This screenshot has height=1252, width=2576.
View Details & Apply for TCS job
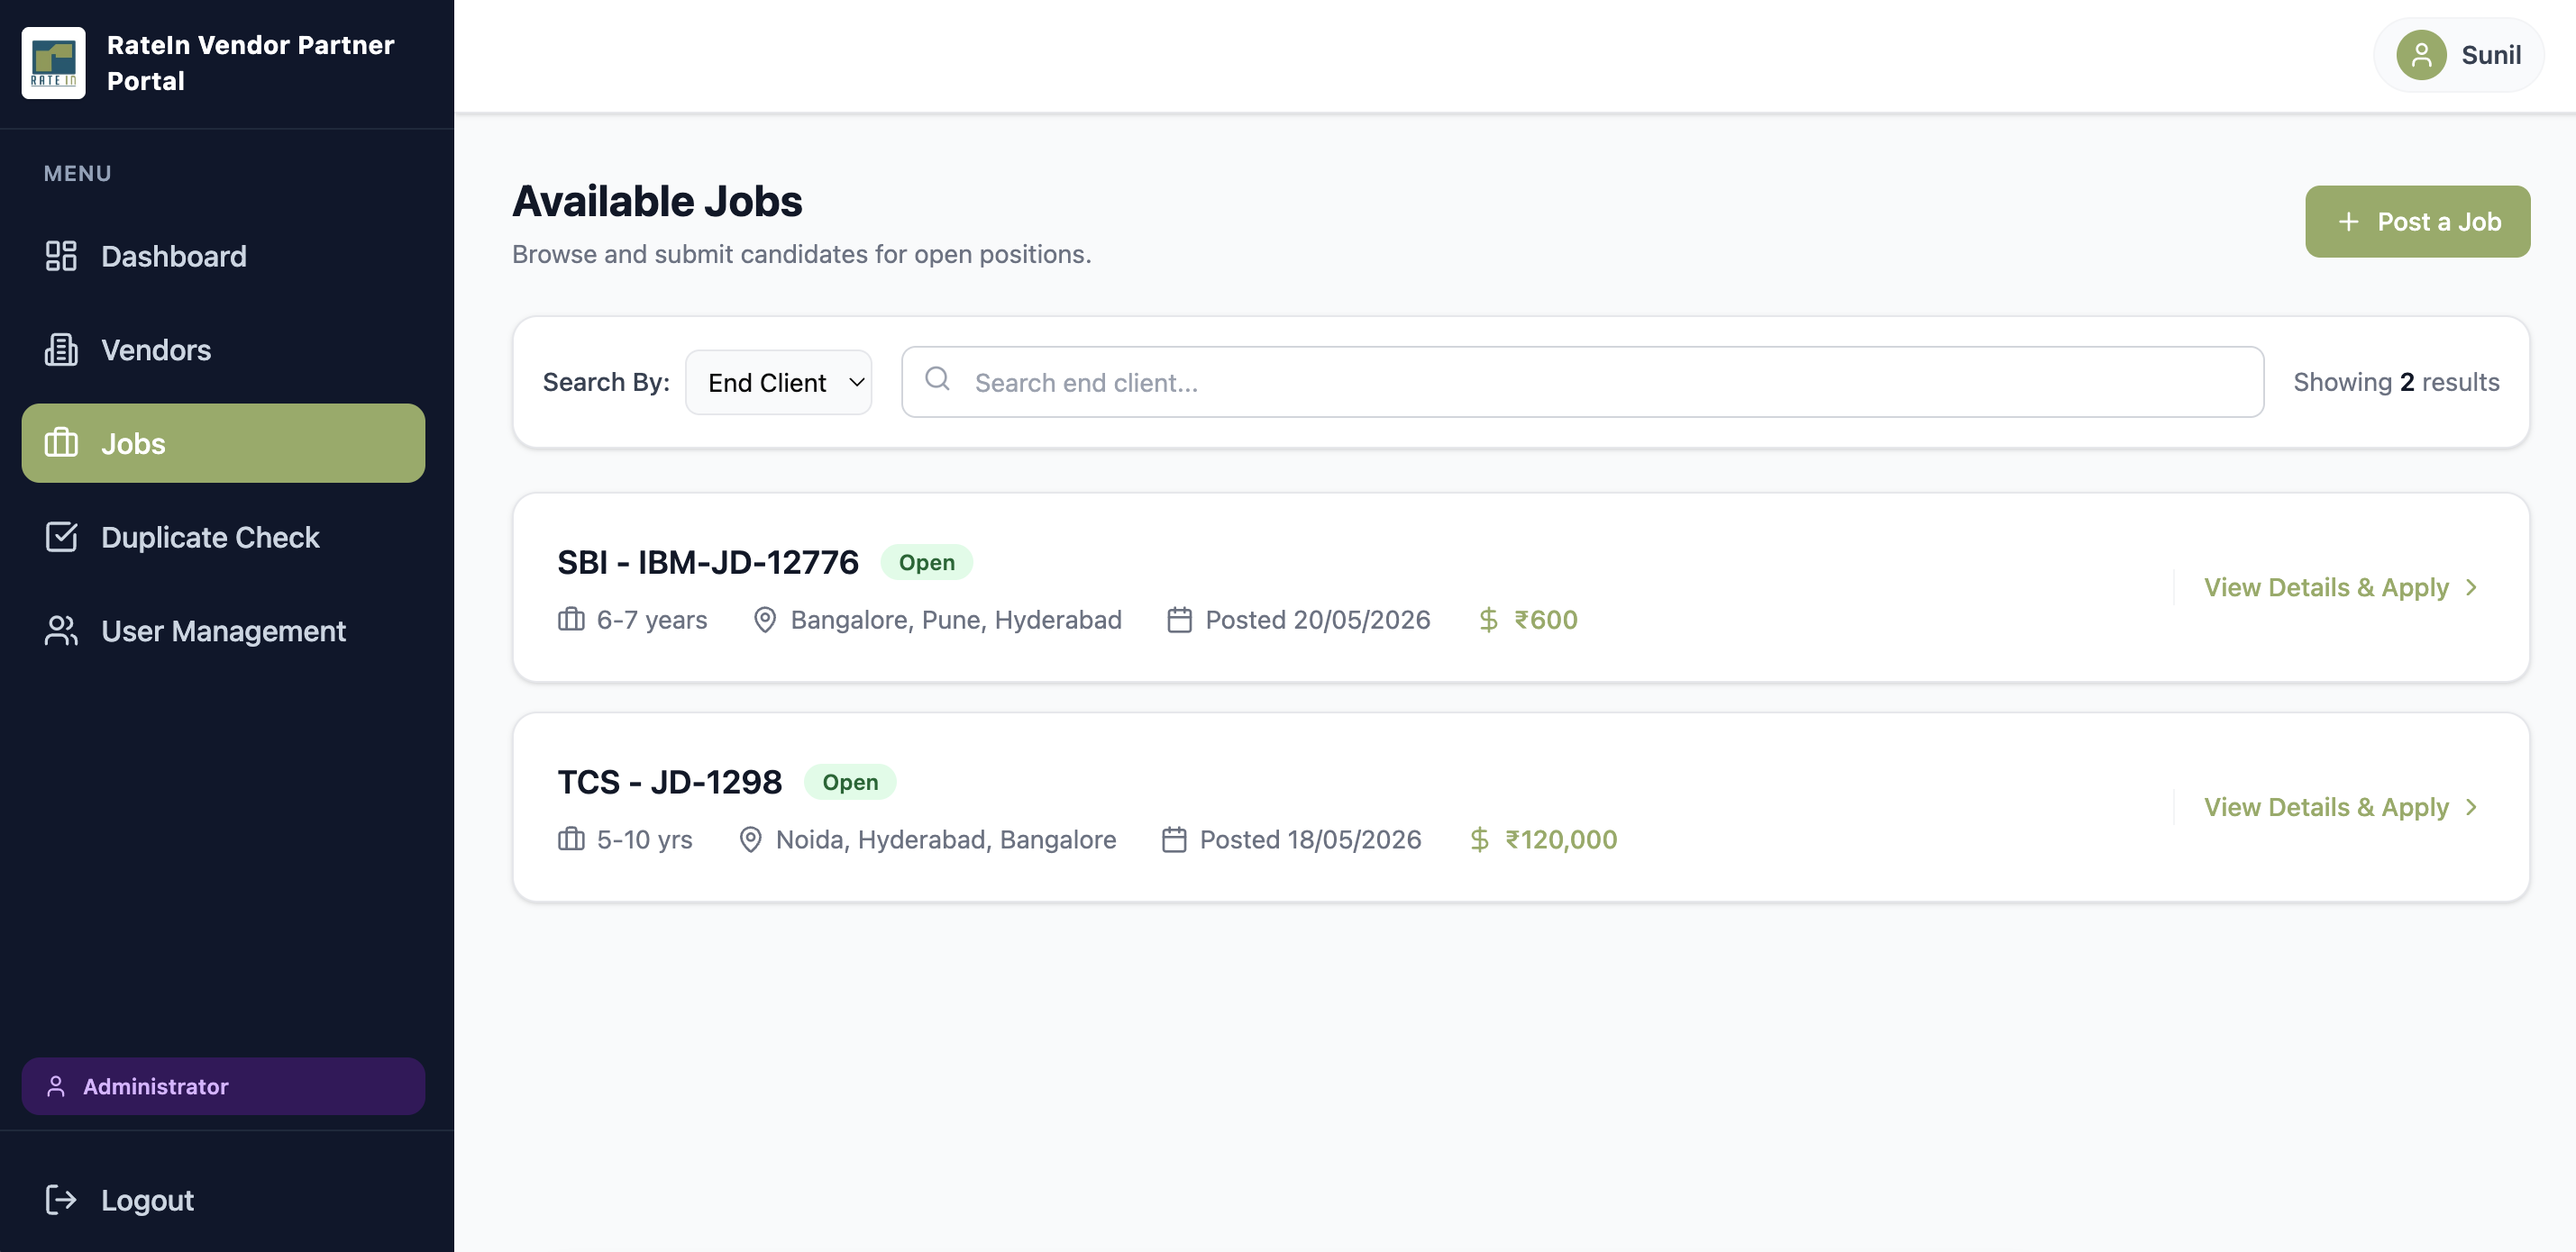2340,807
